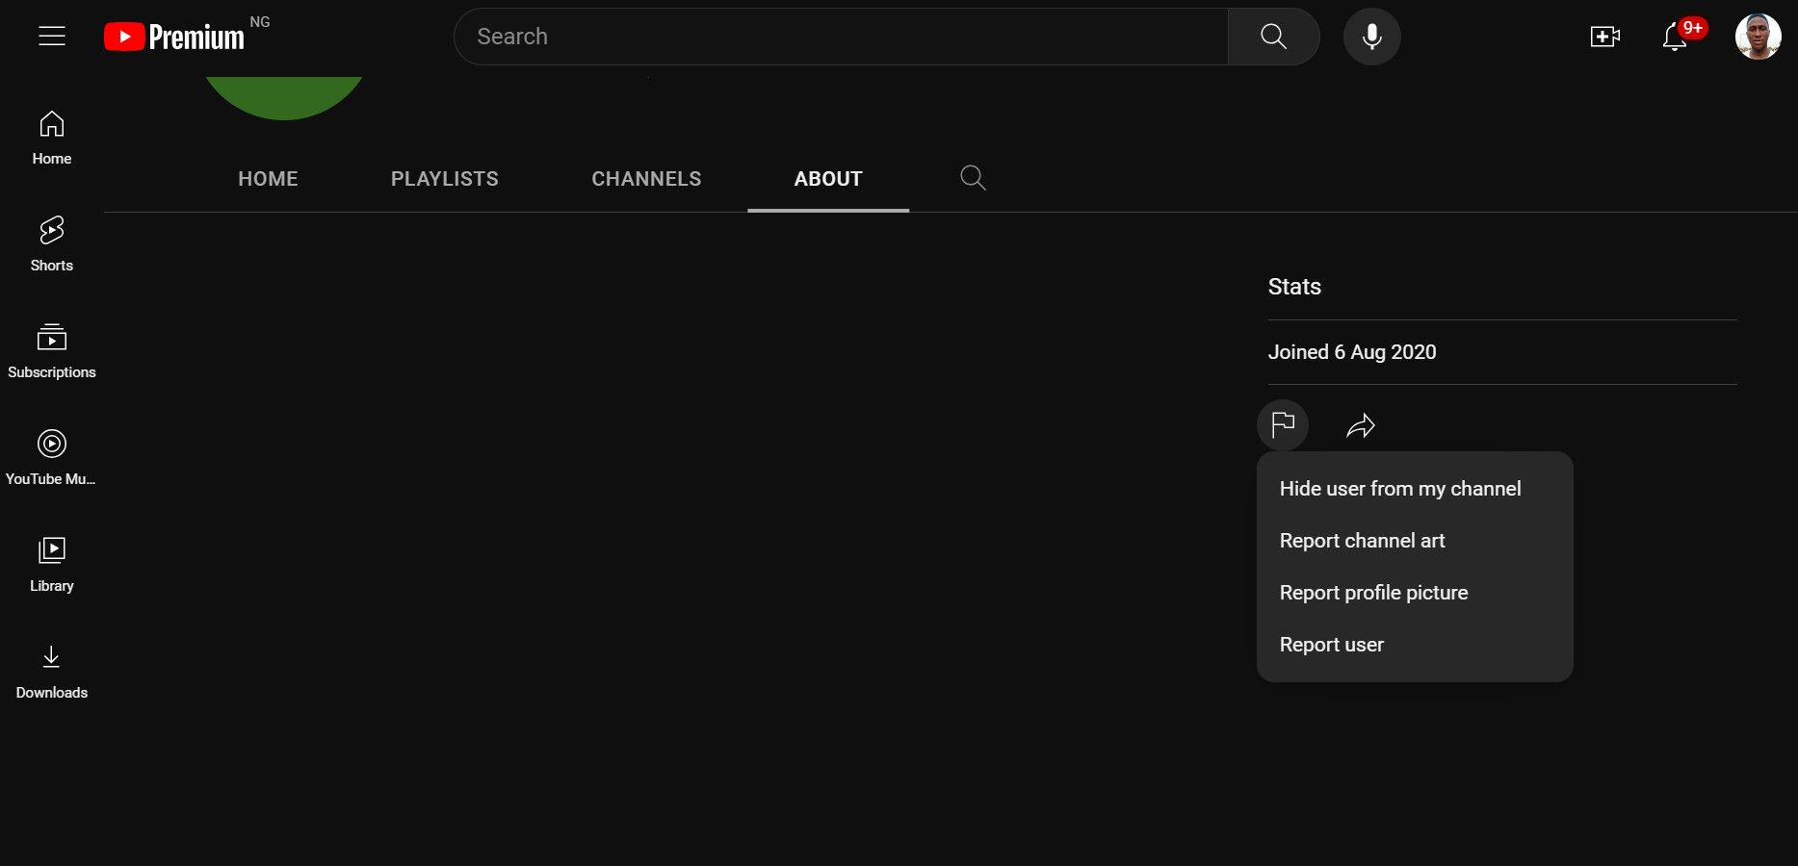Choose Report channel art
The image size is (1798, 866).
[x=1415, y=541]
